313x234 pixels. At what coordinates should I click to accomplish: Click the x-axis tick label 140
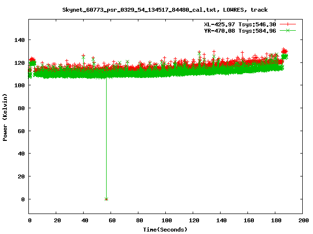(x=222, y=220)
